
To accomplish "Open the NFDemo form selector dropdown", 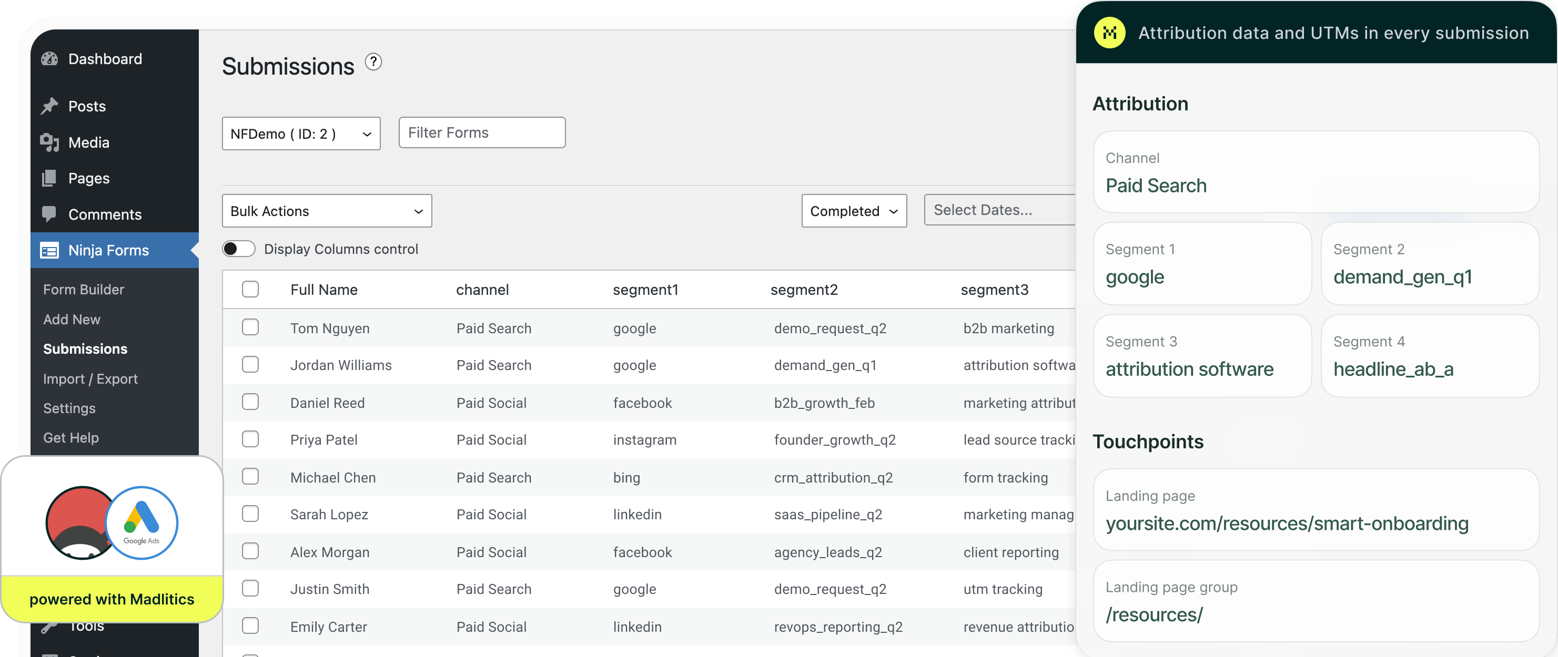I will (301, 134).
